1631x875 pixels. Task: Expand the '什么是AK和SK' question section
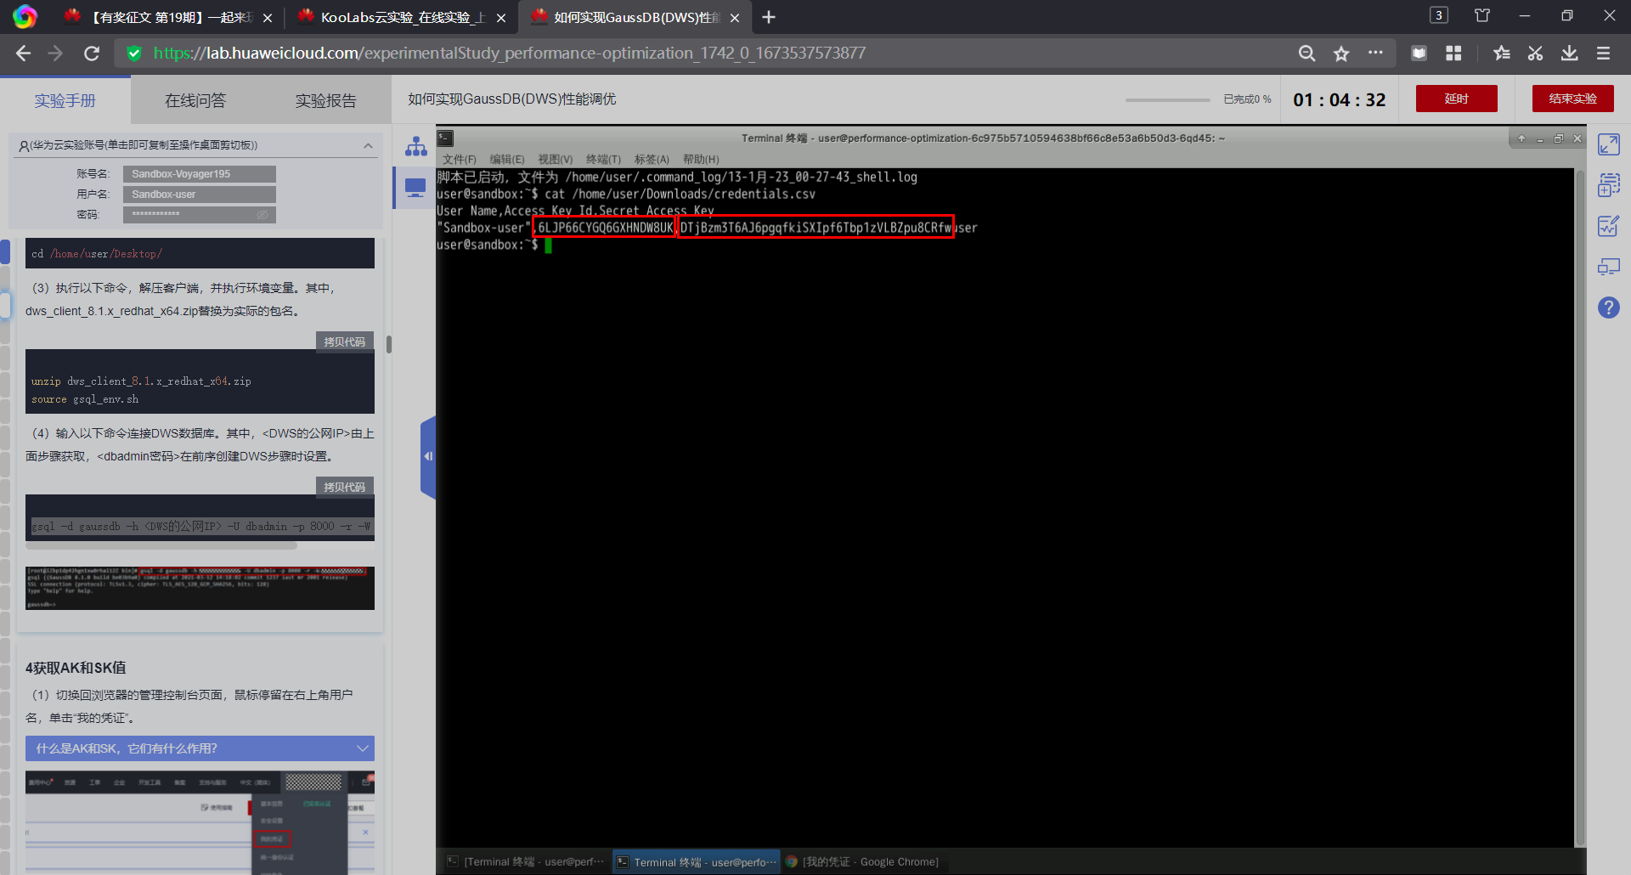point(200,748)
